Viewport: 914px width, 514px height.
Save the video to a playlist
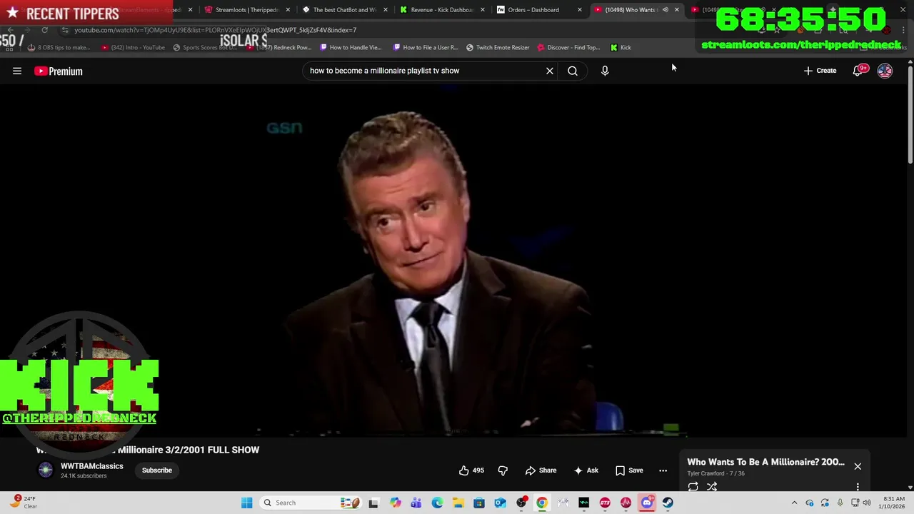[x=629, y=470]
